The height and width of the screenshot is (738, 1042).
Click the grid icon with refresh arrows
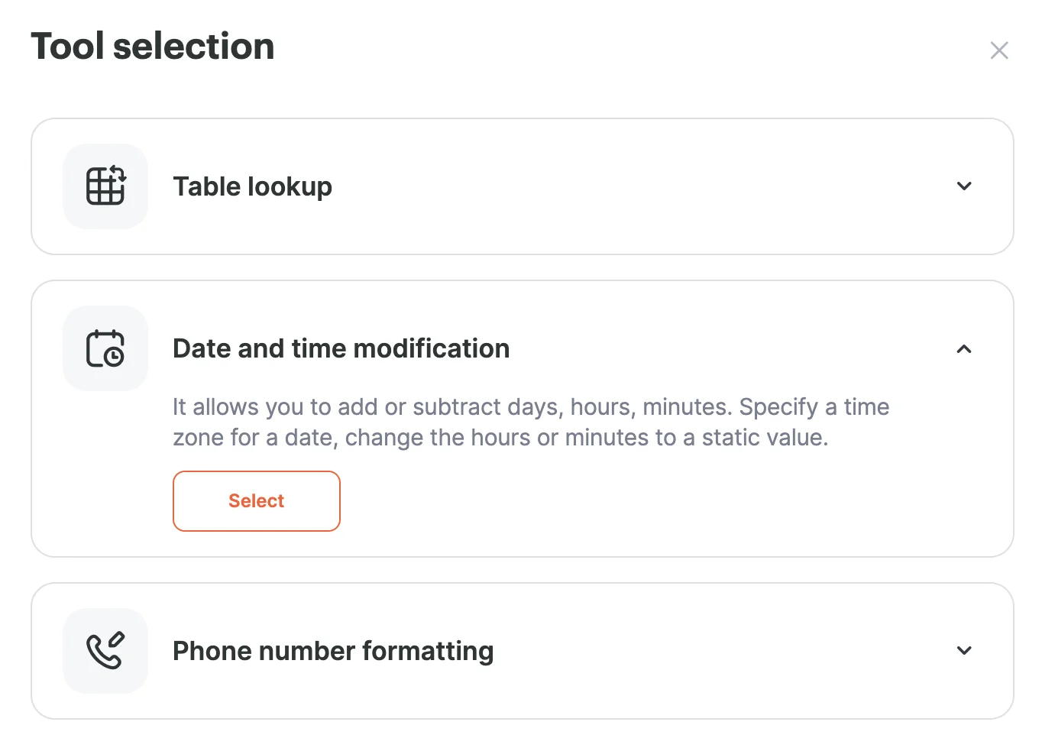(105, 186)
